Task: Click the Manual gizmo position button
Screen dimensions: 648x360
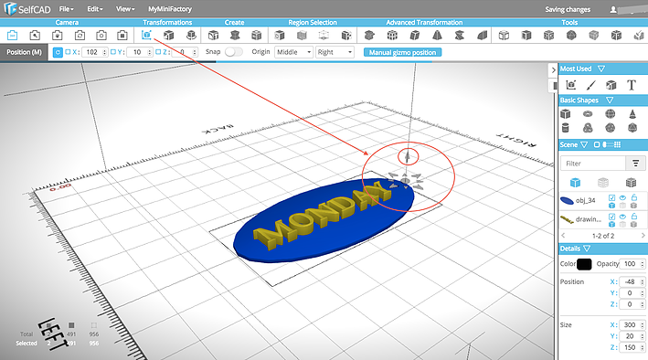Action: coord(402,52)
